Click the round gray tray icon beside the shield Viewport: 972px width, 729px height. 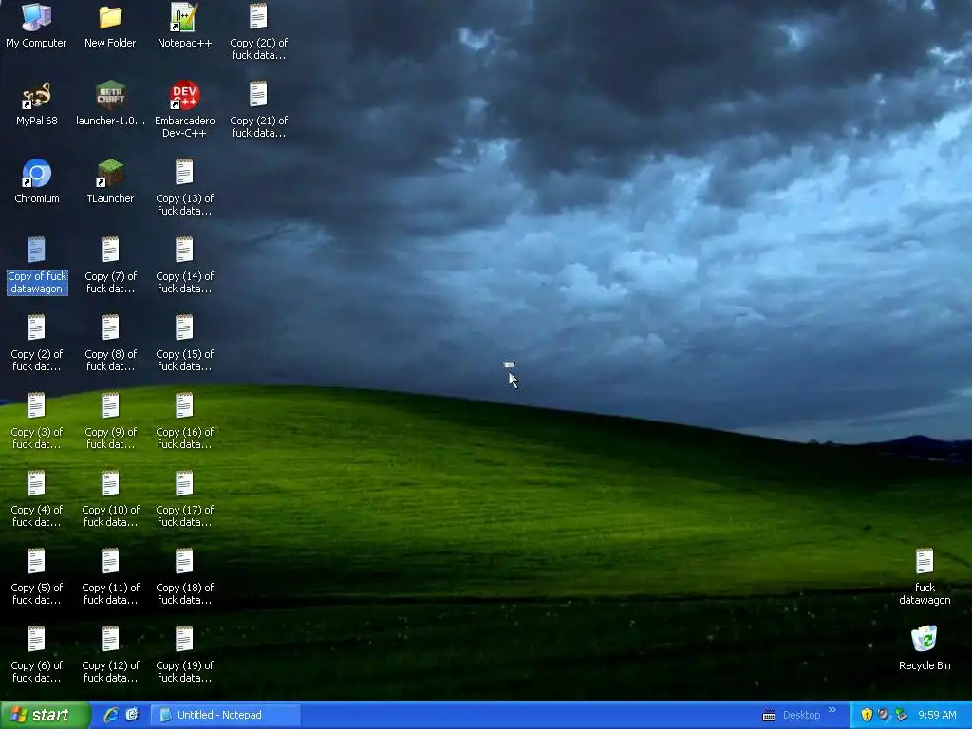(884, 715)
